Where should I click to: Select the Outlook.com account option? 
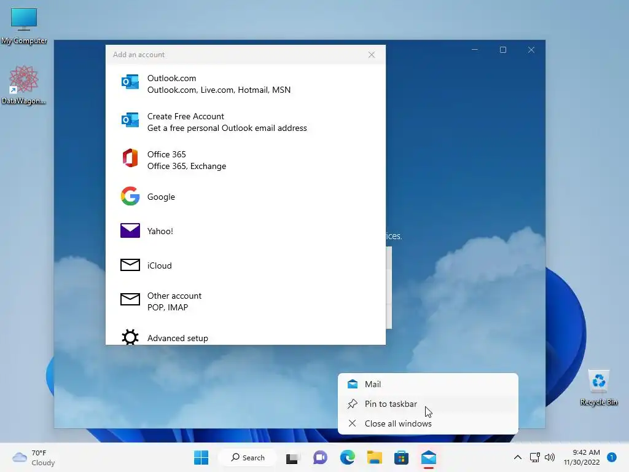pyautogui.click(x=246, y=84)
